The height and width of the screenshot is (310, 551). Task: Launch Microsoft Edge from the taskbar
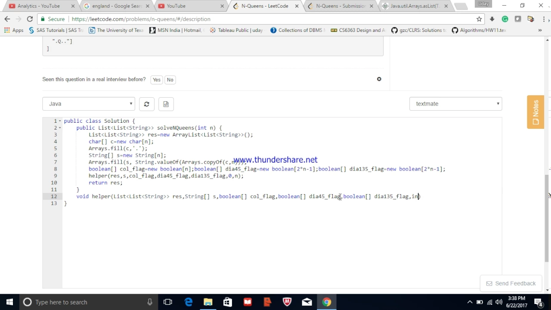pos(189,302)
